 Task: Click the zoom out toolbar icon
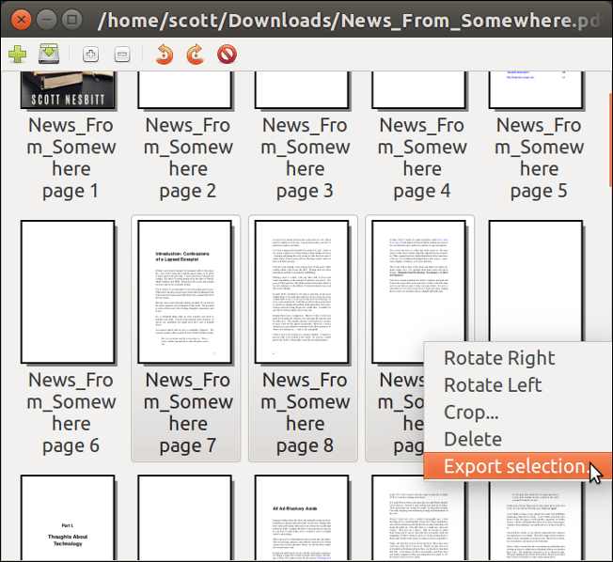click(122, 55)
